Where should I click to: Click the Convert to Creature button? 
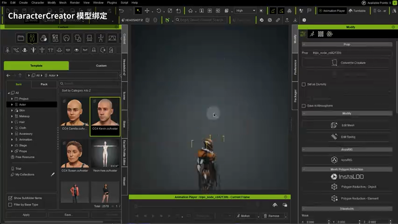(347, 63)
